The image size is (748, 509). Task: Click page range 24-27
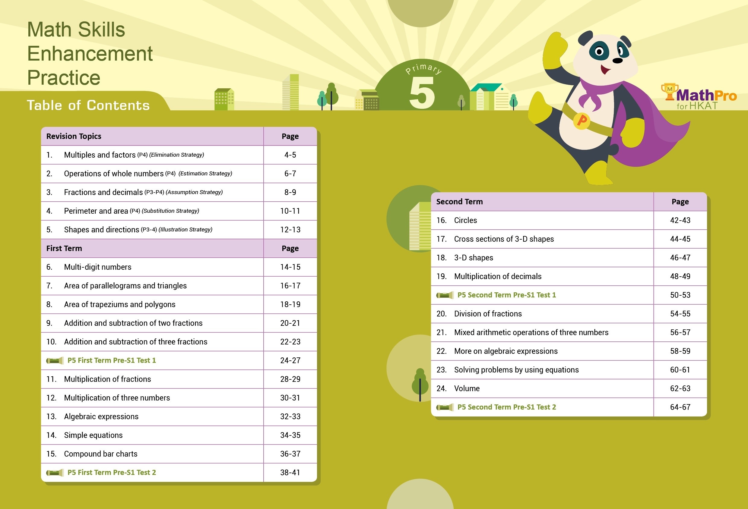point(290,360)
